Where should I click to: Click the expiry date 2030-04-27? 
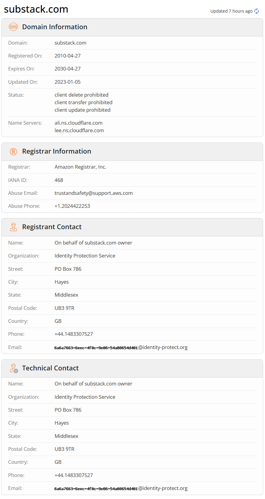[x=68, y=69]
